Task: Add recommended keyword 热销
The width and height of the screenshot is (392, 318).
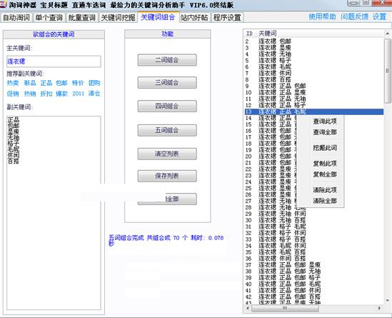Action: pyautogui.click(x=30, y=94)
